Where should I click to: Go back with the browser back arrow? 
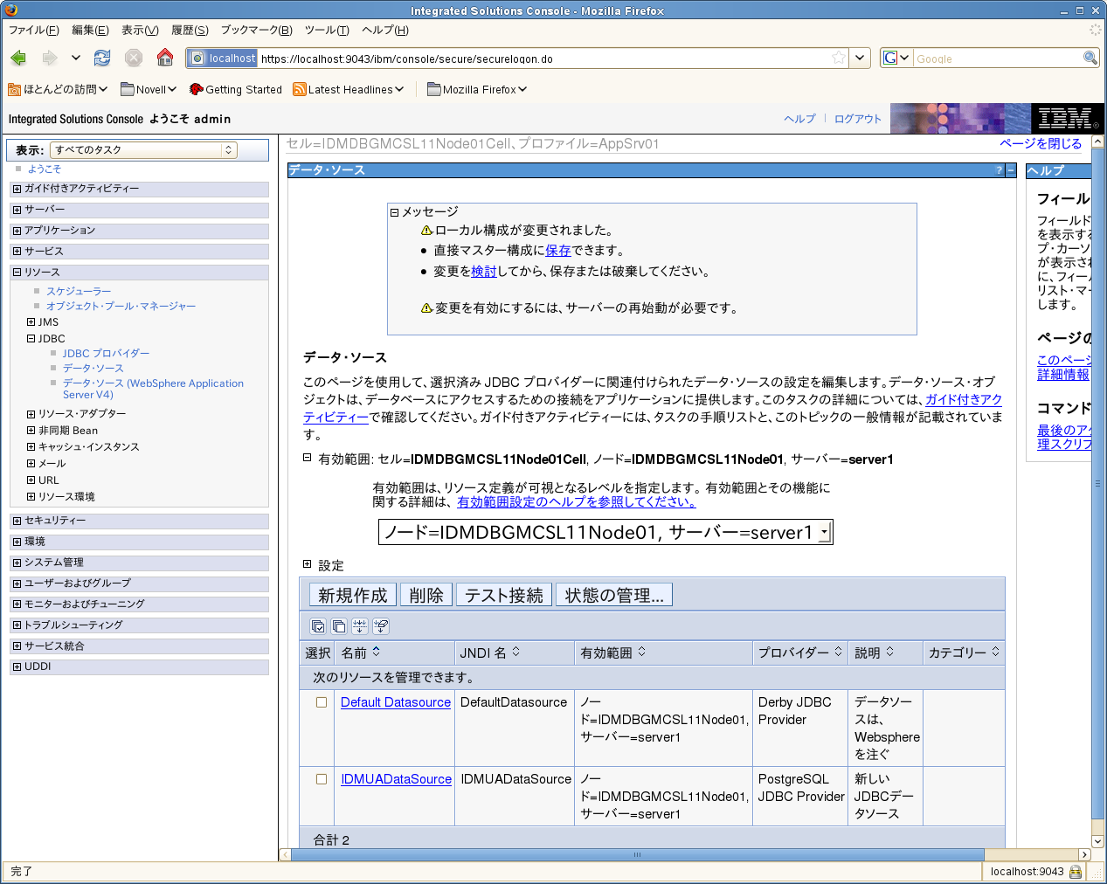(18, 58)
